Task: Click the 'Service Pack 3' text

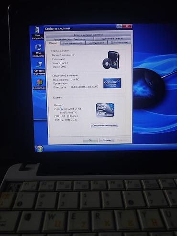Action: click(60, 63)
